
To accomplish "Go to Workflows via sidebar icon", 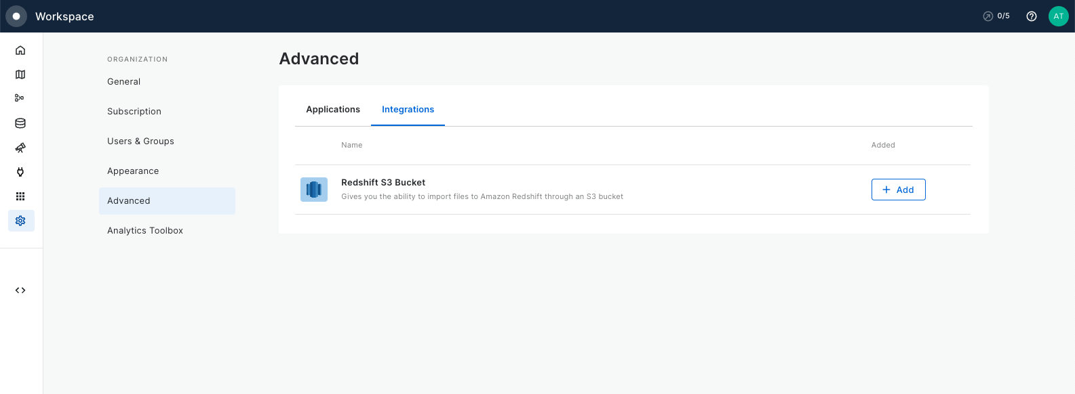I will point(20,98).
